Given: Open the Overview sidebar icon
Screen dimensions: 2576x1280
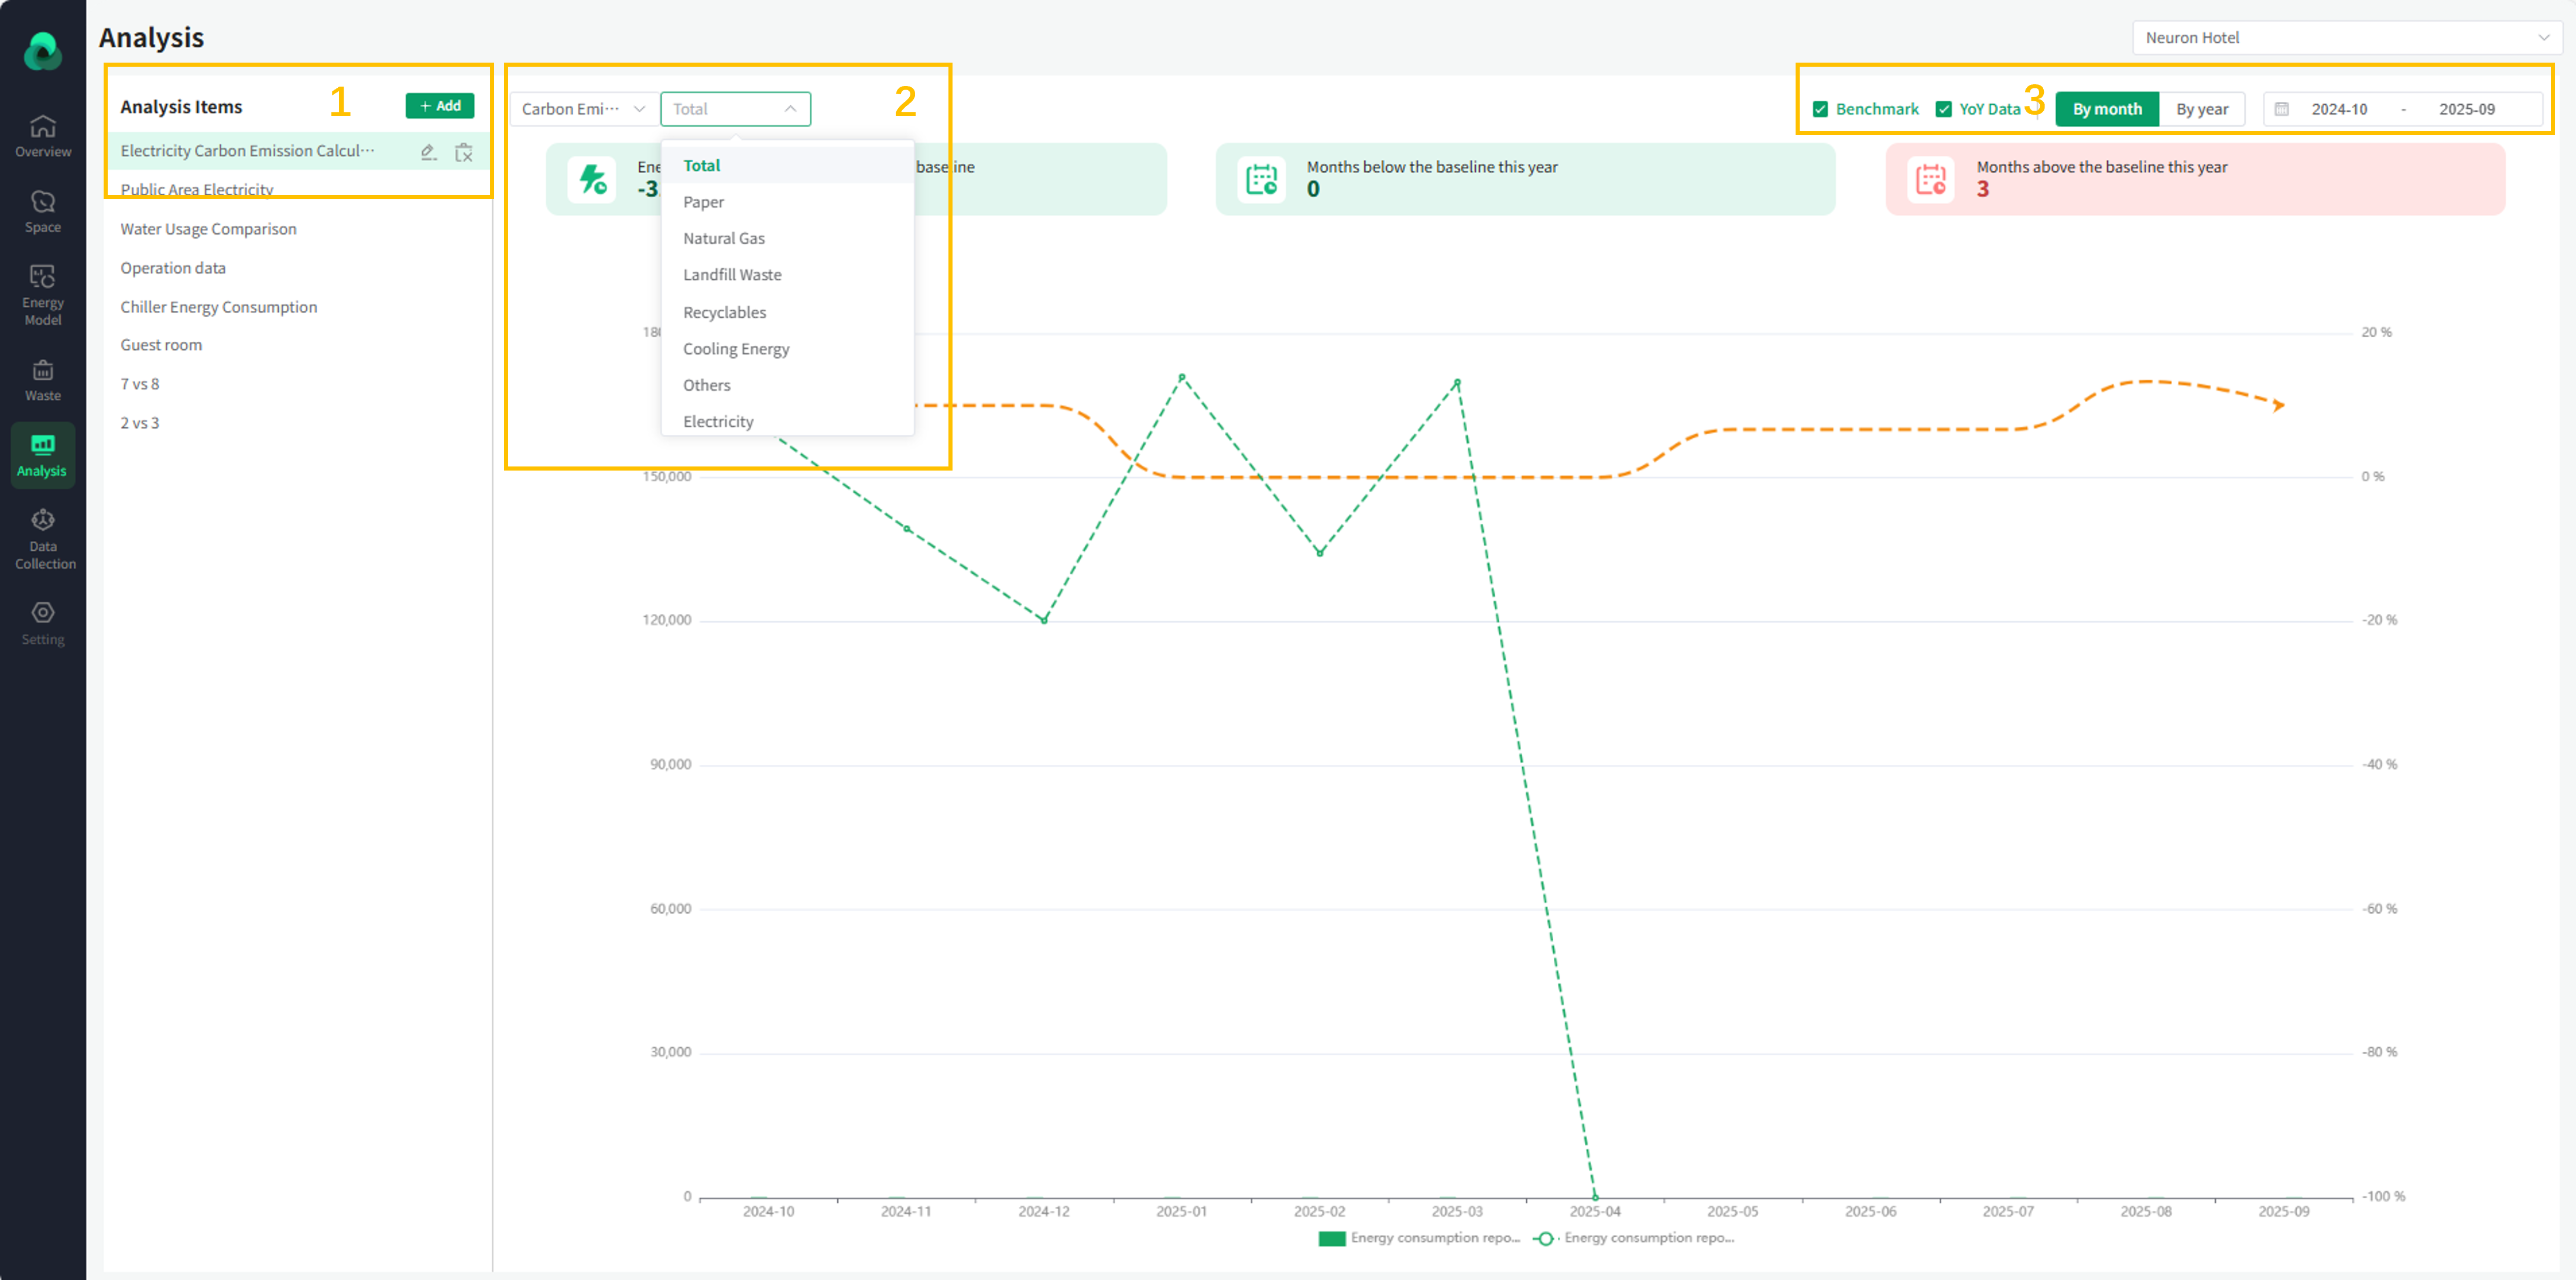Looking at the screenshot, I should pyautogui.click(x=42, y=127).
